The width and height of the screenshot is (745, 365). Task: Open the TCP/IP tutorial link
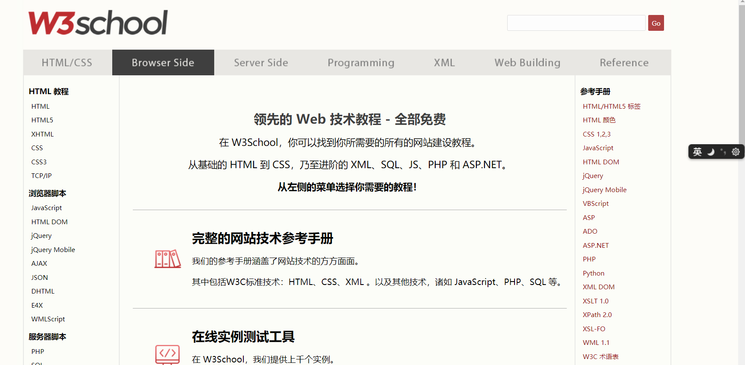(x=41, y=176)
